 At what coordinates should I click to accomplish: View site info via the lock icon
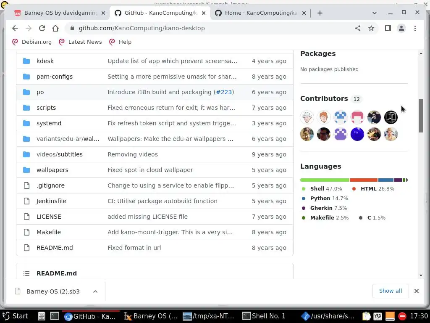pos(72,28)
